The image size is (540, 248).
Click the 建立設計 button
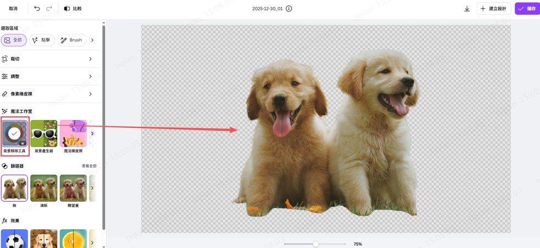(494, 9)
